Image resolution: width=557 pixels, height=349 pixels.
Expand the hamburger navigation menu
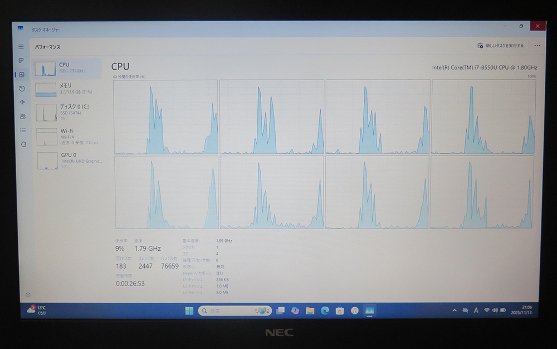21,47
